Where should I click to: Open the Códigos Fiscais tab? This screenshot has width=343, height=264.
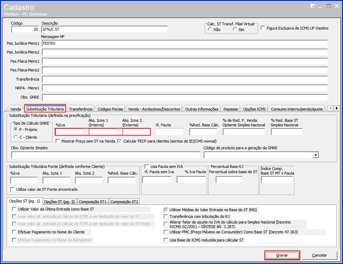pyautogui.click(x=110, y=109)
